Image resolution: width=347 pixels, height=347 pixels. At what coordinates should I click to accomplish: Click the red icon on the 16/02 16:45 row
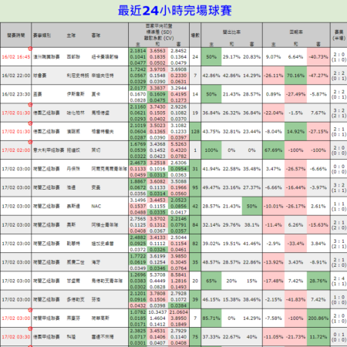[30, 49]
